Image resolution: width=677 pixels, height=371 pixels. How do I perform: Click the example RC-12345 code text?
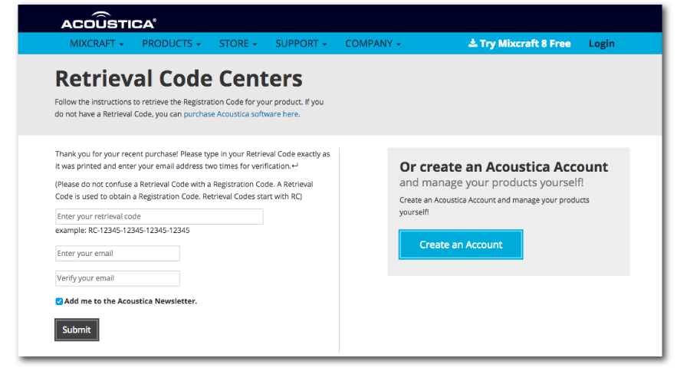pos(122,230)
